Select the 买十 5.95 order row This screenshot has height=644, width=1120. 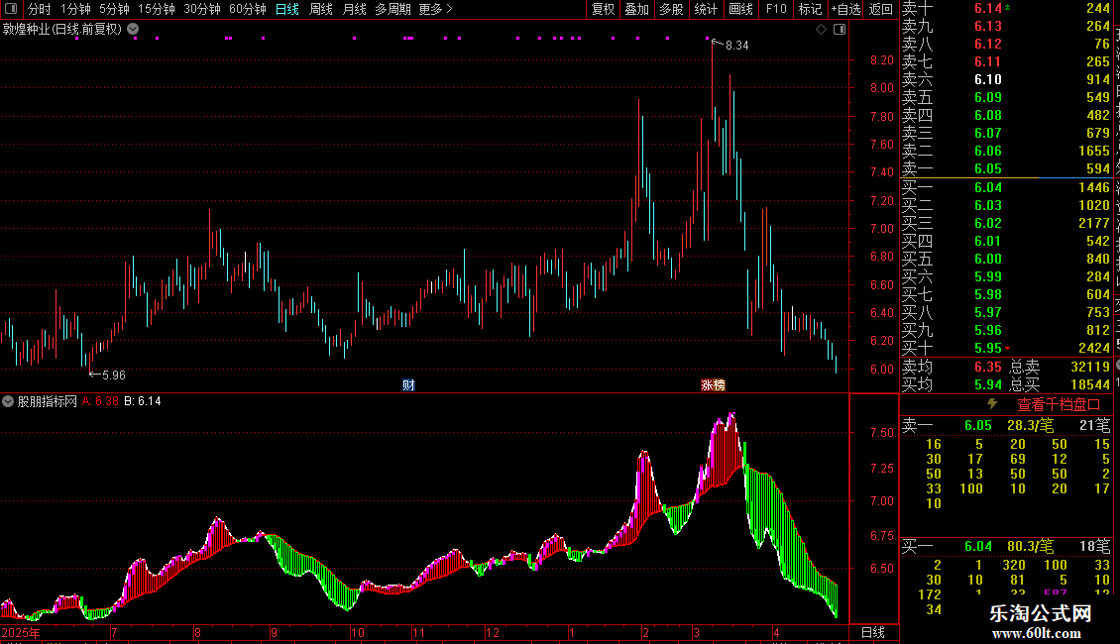1006,348
